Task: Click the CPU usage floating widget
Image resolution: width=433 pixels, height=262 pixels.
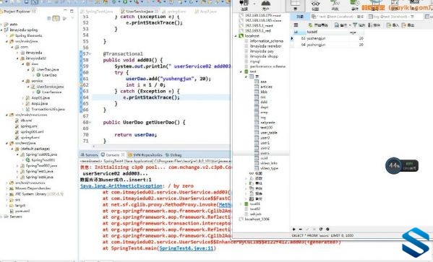Action: (x=402, y=166)
